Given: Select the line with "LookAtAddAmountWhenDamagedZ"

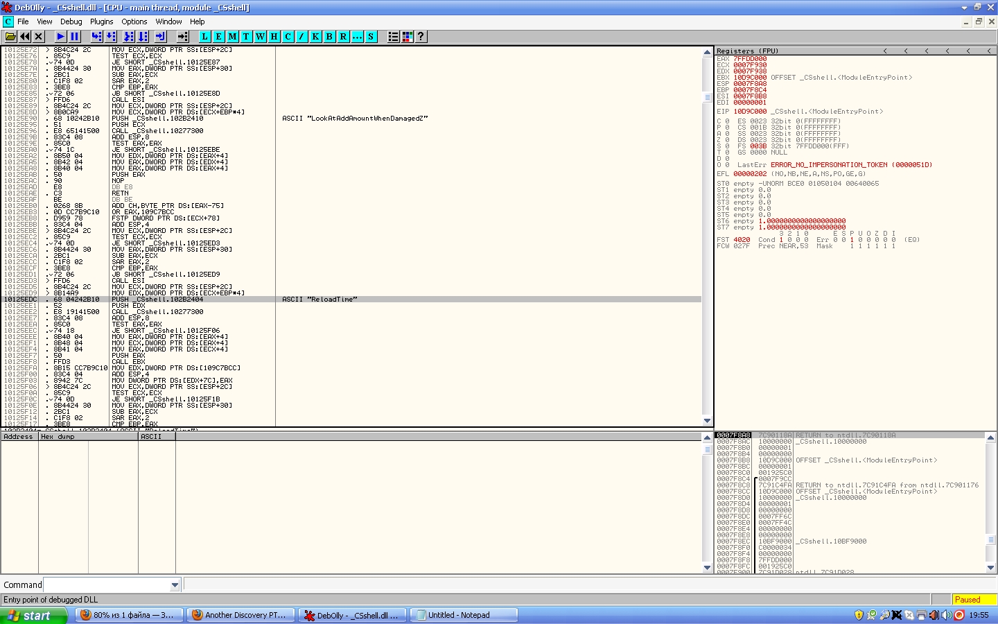Looking at the screenshot, I should [351, 119].
